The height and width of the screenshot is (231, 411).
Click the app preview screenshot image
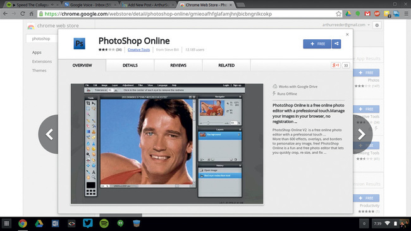[167, 144]
